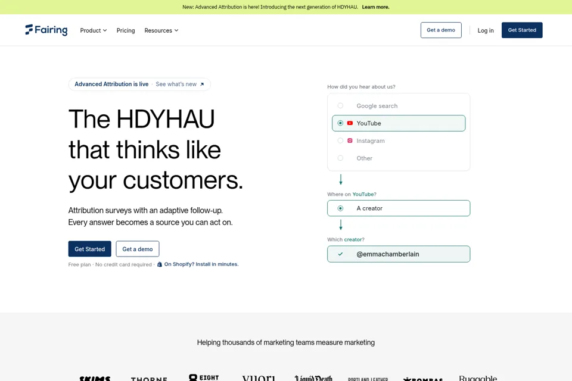The height and width of the screenshot is (381, 572).
Task: Click the Liquid Death brand logo
Action: tap(313, 378)
